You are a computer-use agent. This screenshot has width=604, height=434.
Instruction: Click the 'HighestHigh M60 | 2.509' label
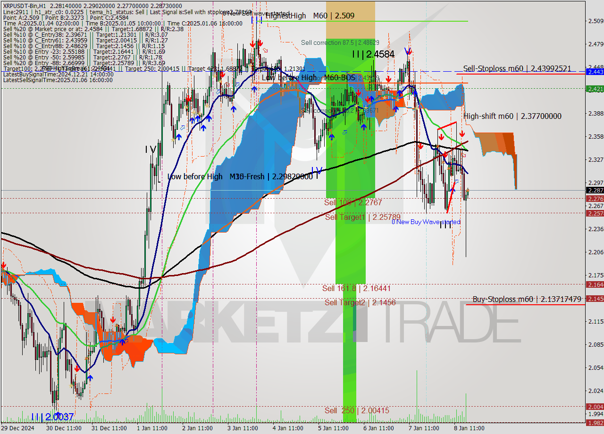pos(310,16)
